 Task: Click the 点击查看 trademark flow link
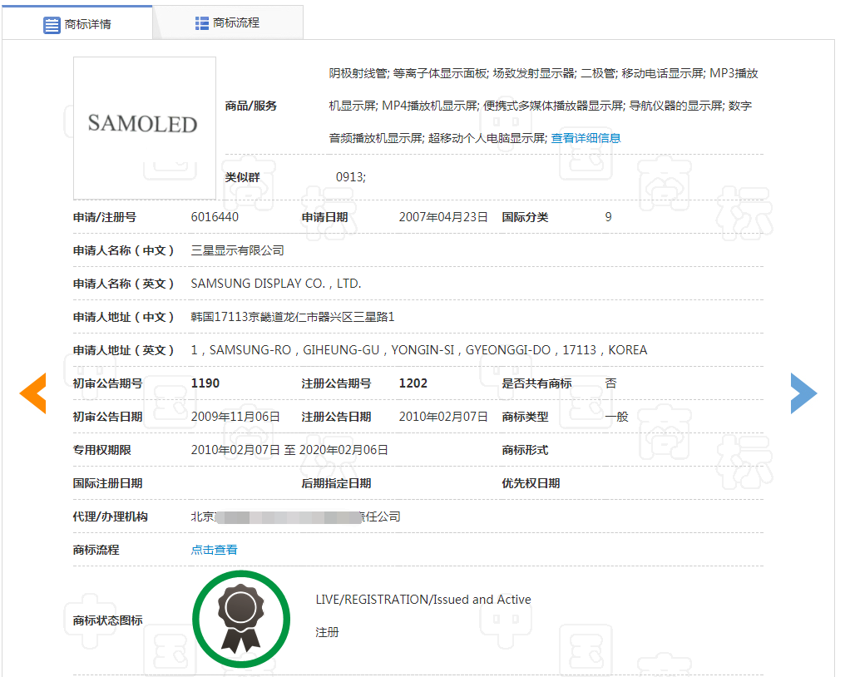(x=214, y=550)
